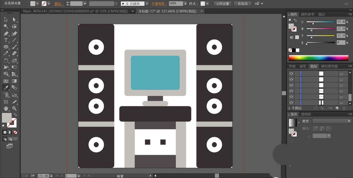The width and height of the screenshot is (353, 178).
Task: Select the Symbol Sprayer tool
Action: 6,95
